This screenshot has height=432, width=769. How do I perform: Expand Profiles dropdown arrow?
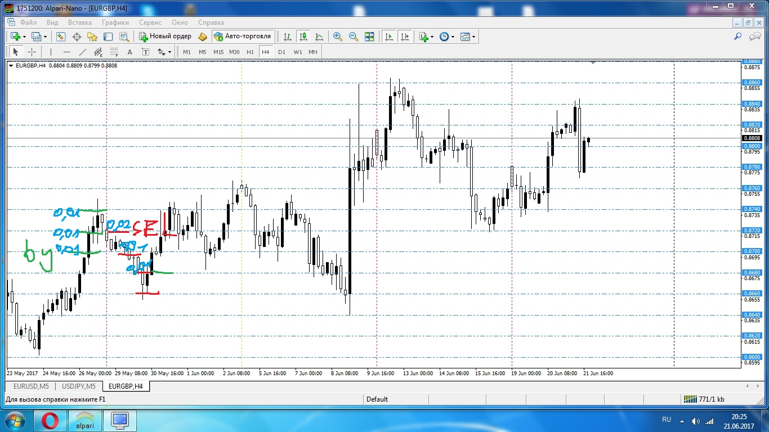pos(46,37)
